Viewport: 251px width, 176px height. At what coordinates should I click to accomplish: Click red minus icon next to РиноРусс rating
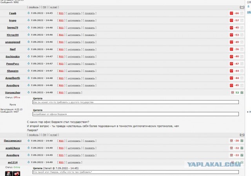(x=231, y=64)
